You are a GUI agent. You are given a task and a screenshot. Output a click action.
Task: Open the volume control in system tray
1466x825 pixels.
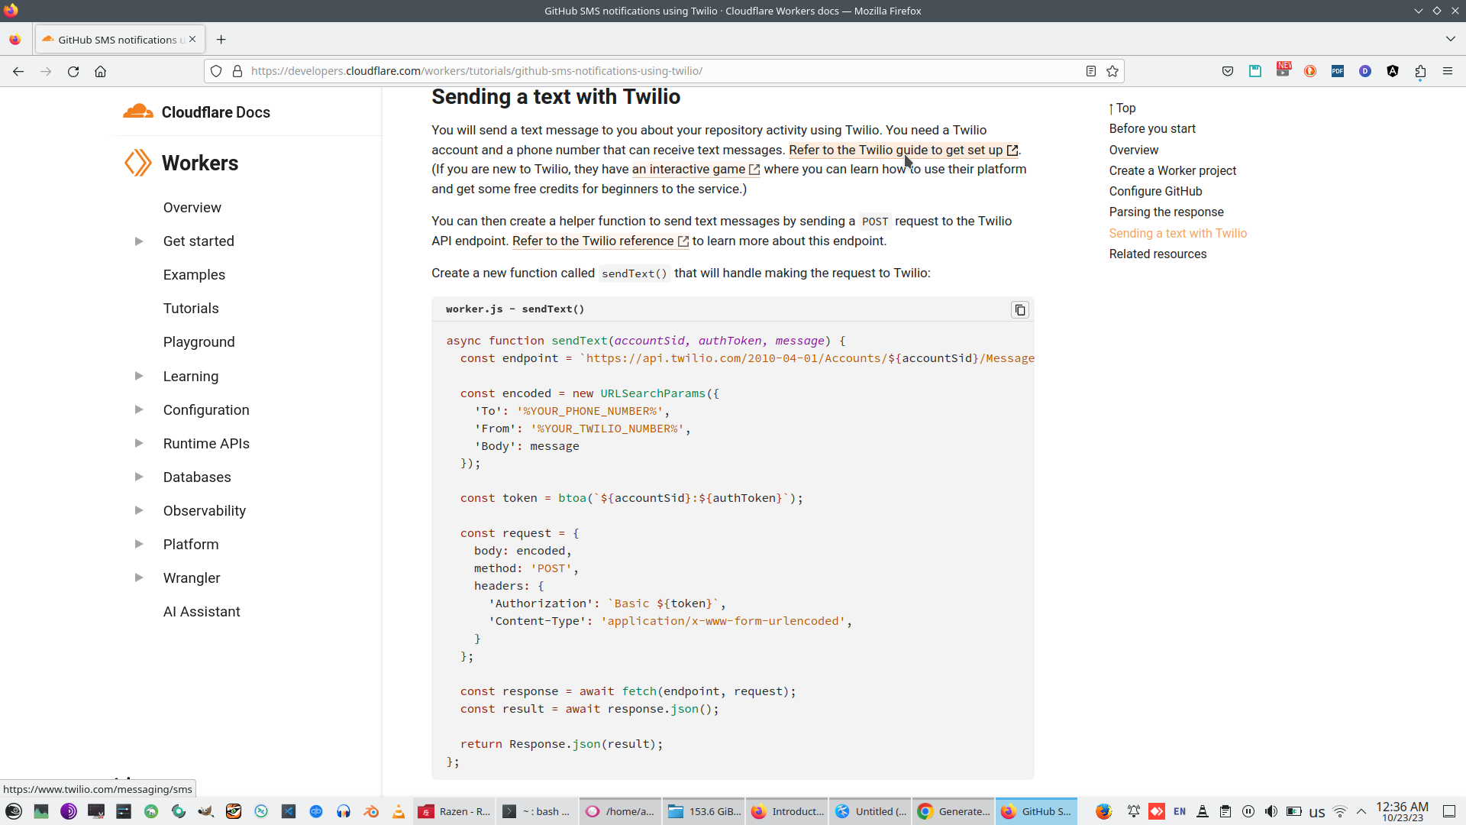coord(1271,811)
